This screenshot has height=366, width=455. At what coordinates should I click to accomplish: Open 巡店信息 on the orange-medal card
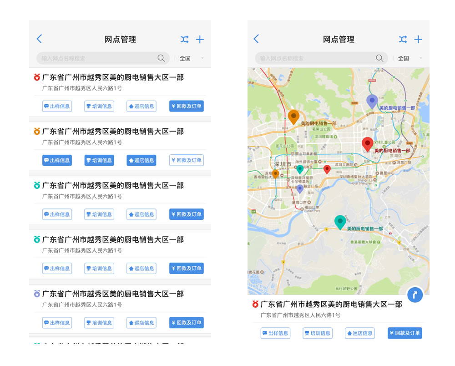tap(142, 160)
